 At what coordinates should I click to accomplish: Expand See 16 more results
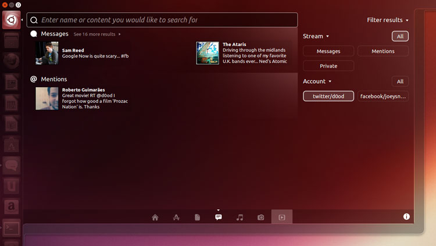(97, 34)
